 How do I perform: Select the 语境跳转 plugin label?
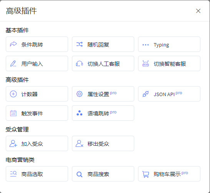pos(98,113)
